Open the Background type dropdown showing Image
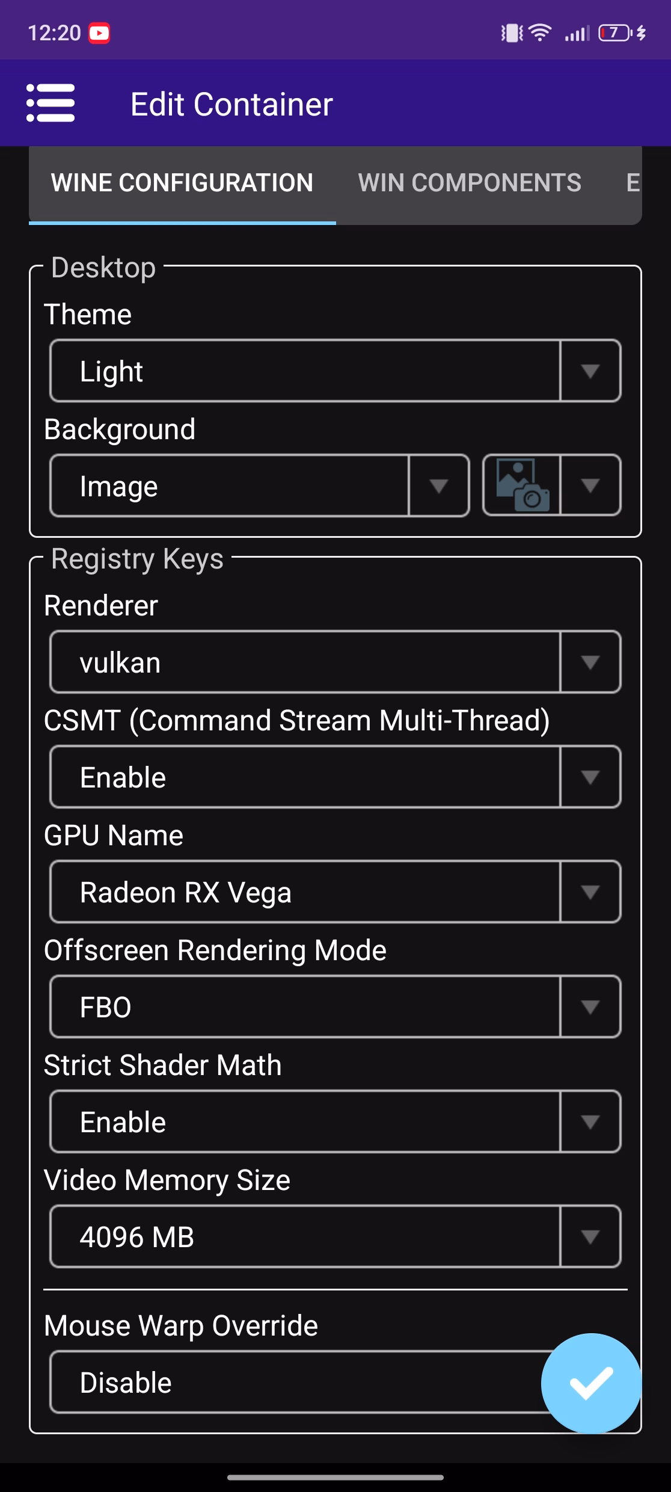 click(x=259, y=486)
